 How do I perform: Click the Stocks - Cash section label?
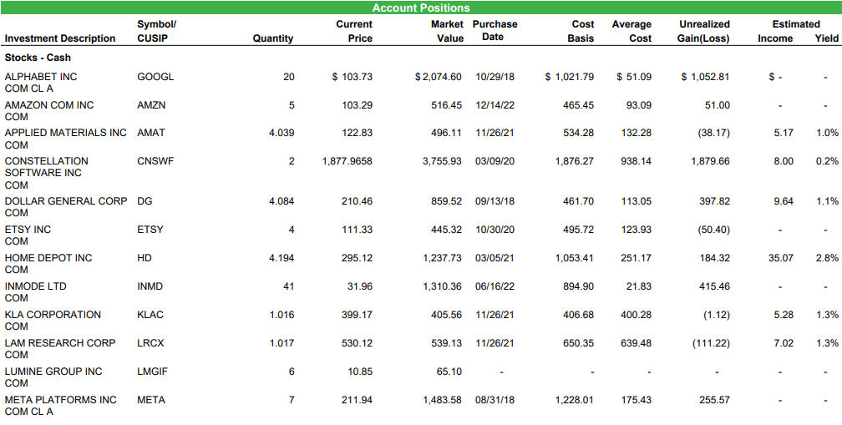pos(38,58)
